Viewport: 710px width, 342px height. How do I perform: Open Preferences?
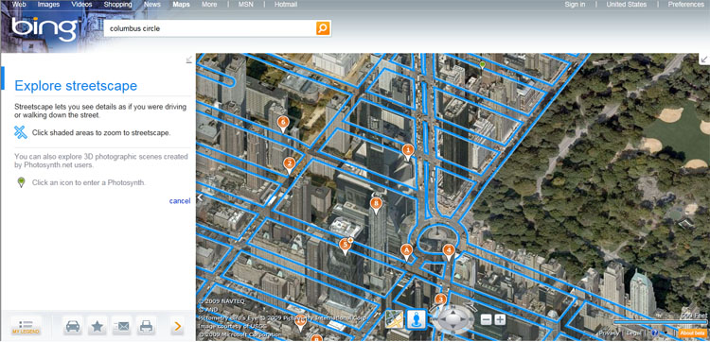(686, 5)
